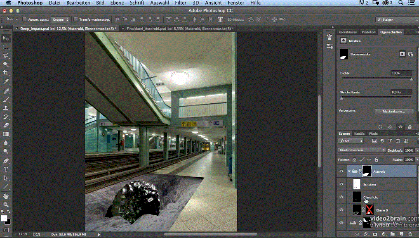Click the delete layer trash icon
The image size is (419, 238).
pos(410,234)
